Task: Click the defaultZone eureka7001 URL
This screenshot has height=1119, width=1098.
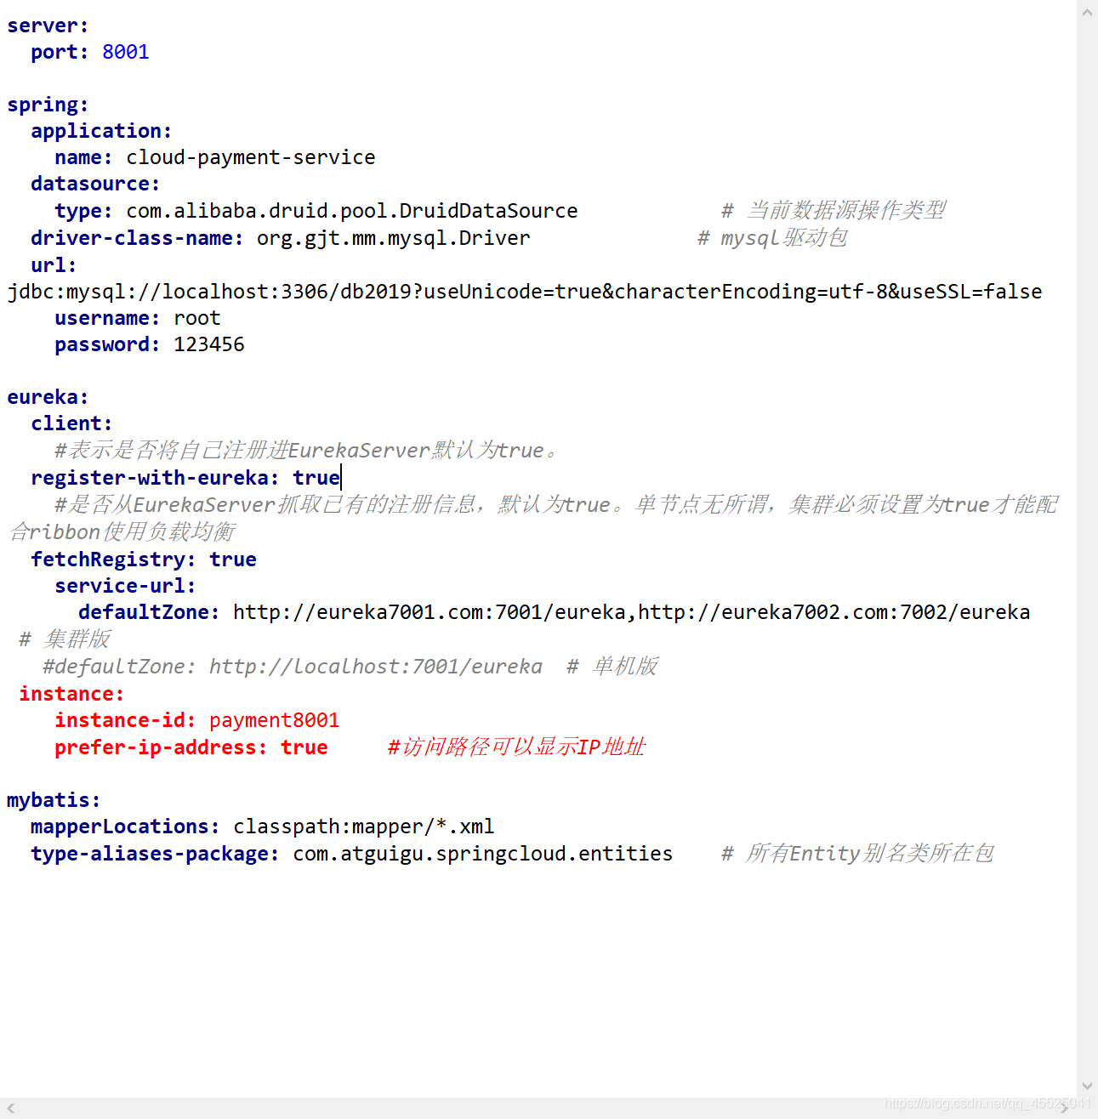Action: (x=430, y=612)
